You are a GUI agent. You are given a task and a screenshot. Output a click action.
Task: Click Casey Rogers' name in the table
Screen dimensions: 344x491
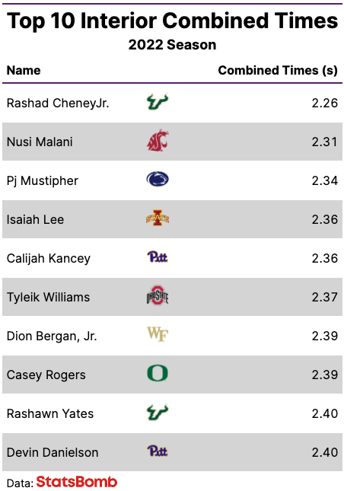(x=46, y=375)
